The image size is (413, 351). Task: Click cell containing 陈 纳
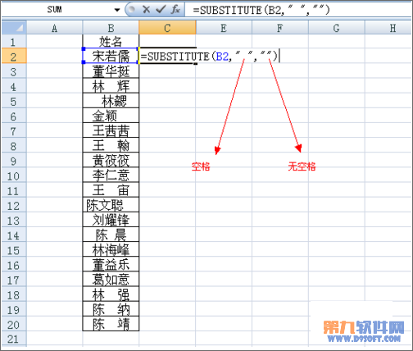(x=111, y=308)
